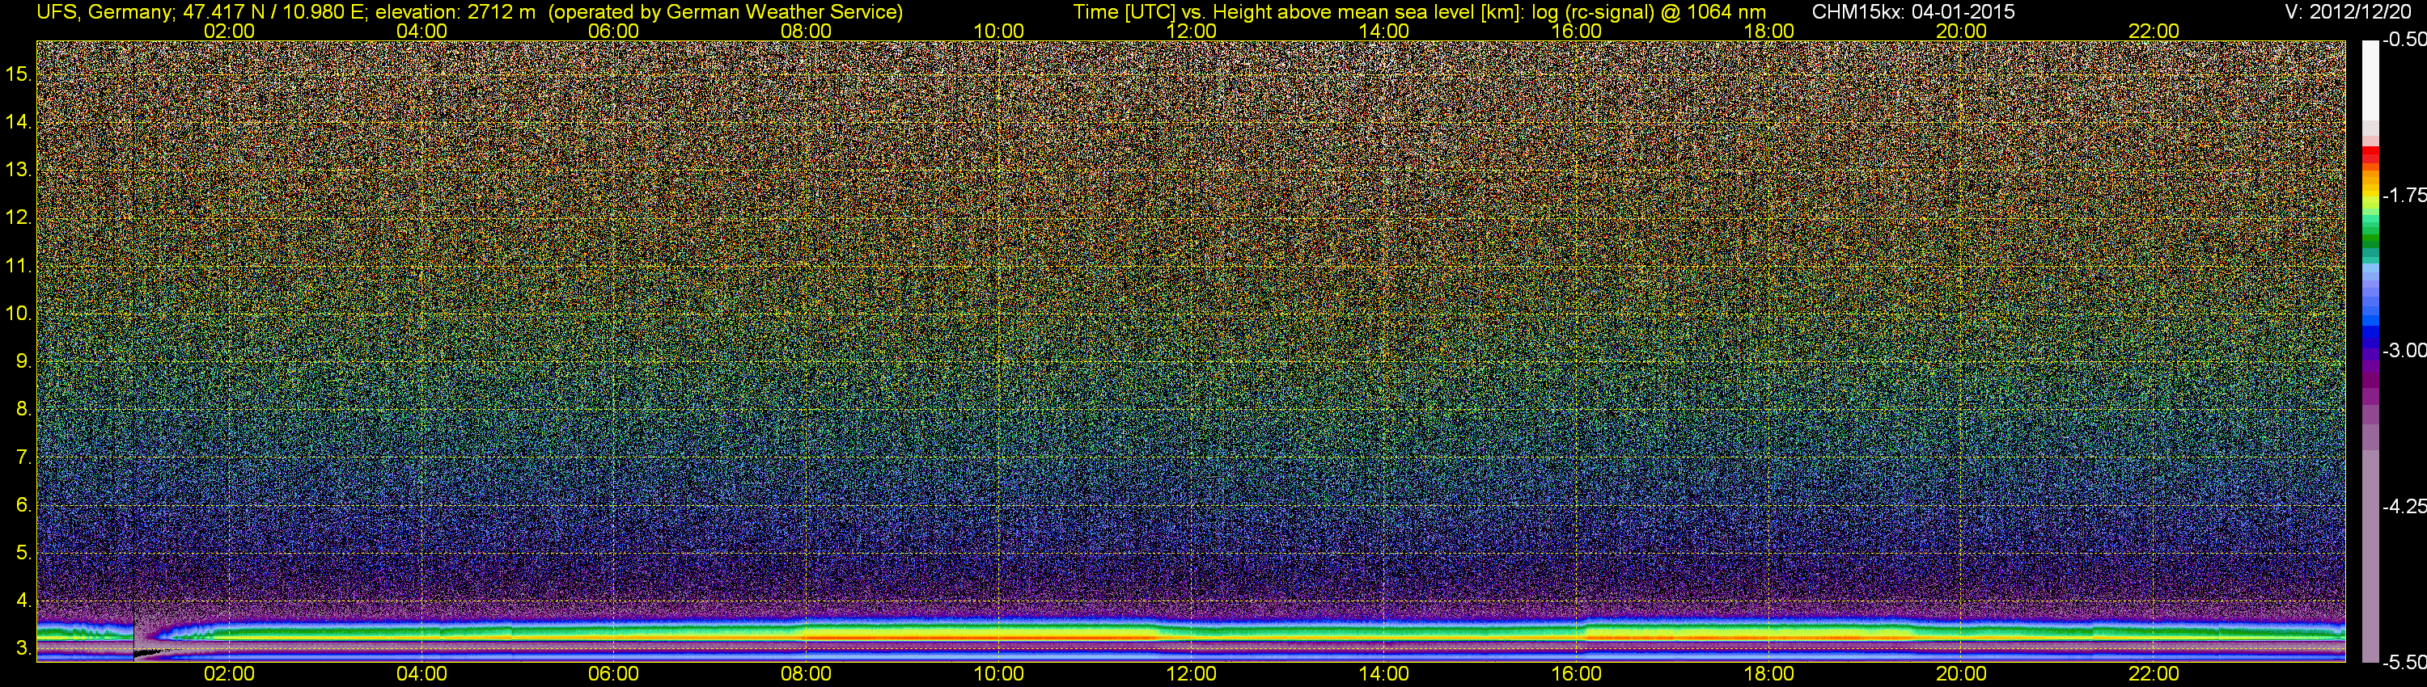
Task: Pick the yellow segment of the colorbar
Action: pos(2370,200)
